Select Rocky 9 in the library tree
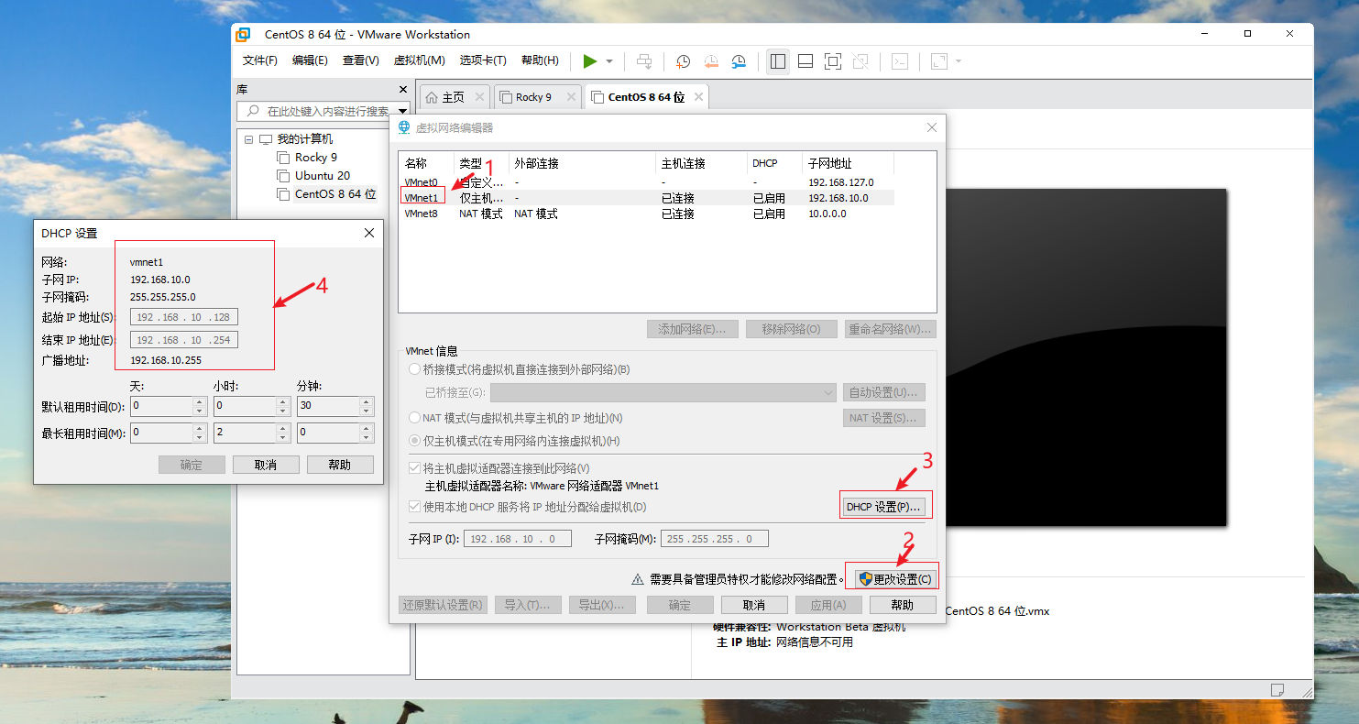The image size is (1359, 724). pyautogui.click(x=315, y=158)
